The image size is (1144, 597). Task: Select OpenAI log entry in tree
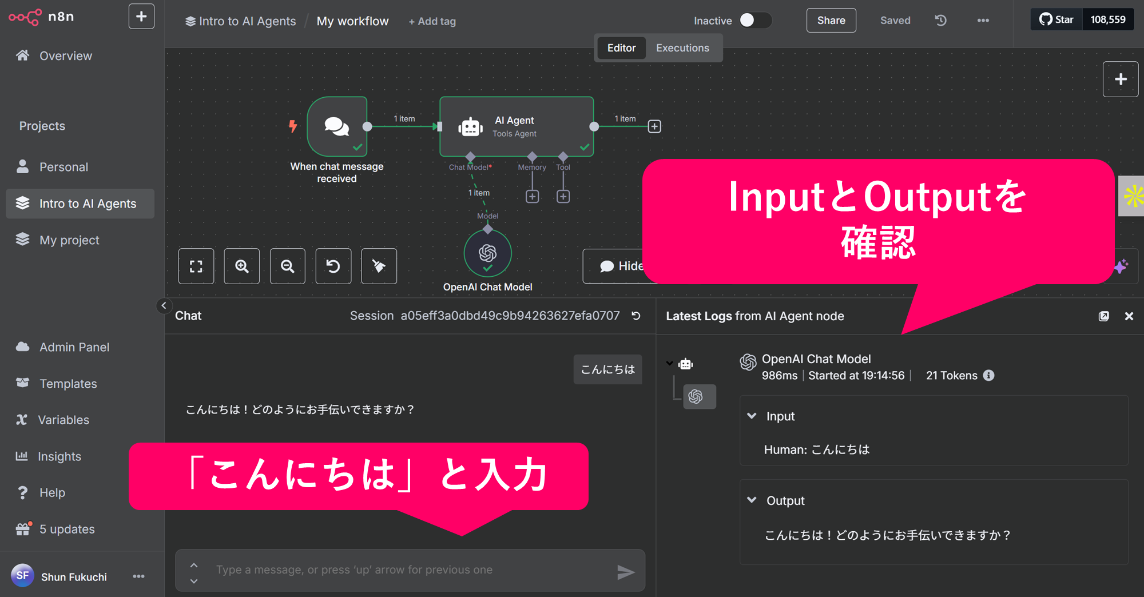[700, 396]
